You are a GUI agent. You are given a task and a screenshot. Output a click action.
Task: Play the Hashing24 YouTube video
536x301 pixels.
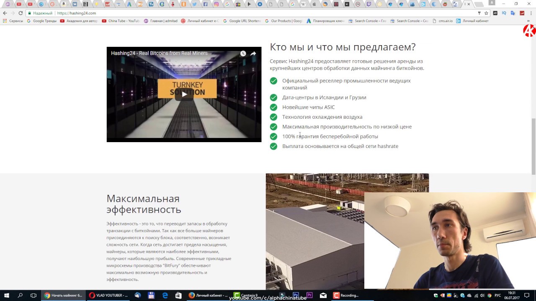tap(184, 94)
